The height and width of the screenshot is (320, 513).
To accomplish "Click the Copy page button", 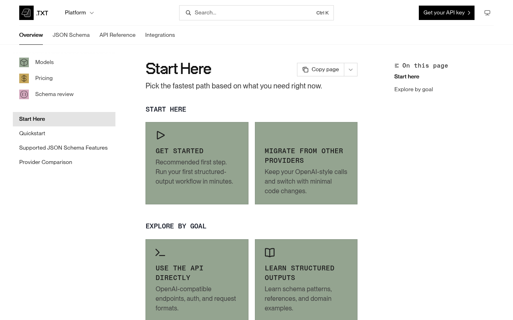I will 321,70.
